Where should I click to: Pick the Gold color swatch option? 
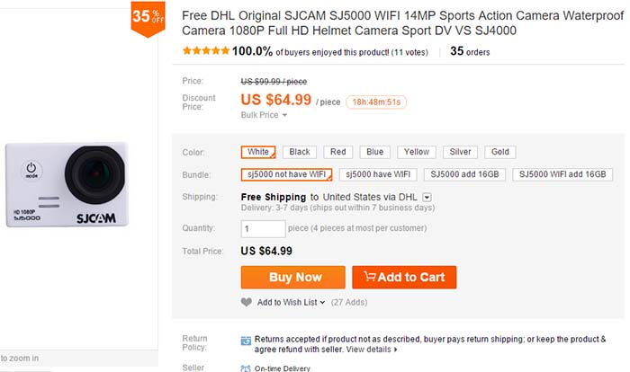pos(500,152)
